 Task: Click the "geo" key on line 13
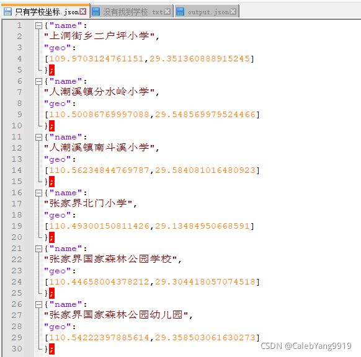58,160
